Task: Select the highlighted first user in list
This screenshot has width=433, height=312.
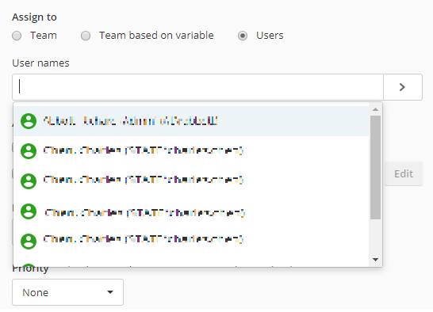Action: coord(191,121)
